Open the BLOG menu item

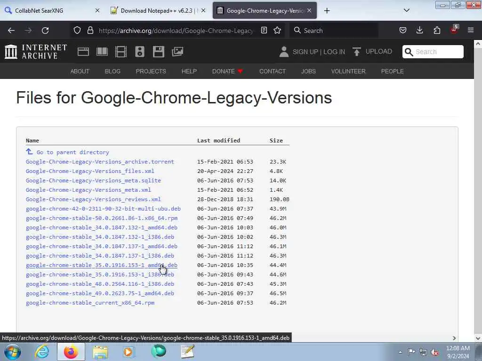112,71
